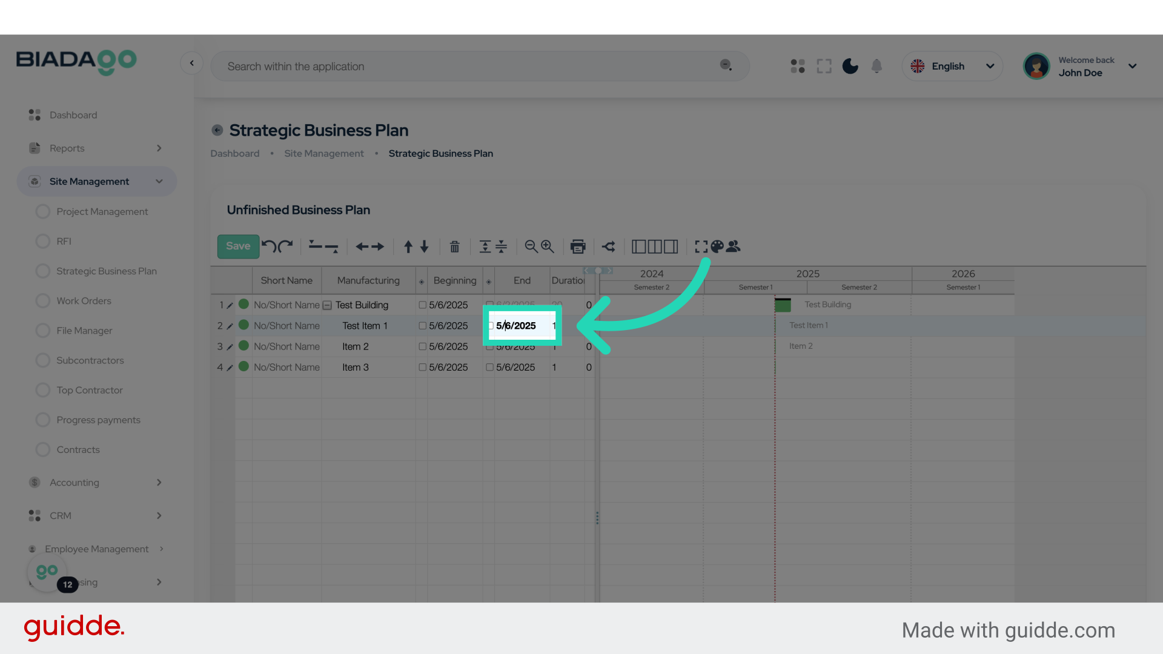This screenshot has height=654, width=1163.
Task: Toggle the Beginning checkbox for Test Building row
Action: [423, 305]
